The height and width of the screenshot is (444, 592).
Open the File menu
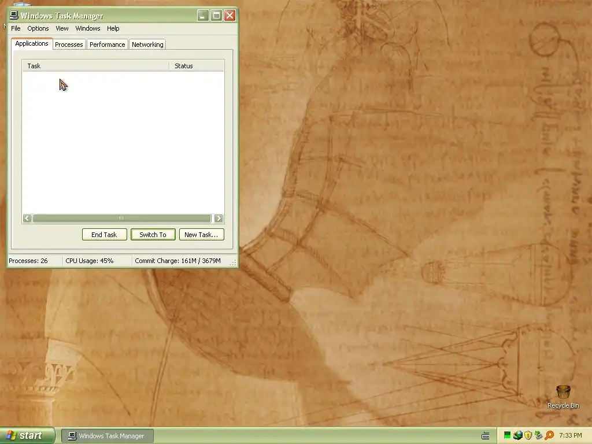[x=16, y=28]
